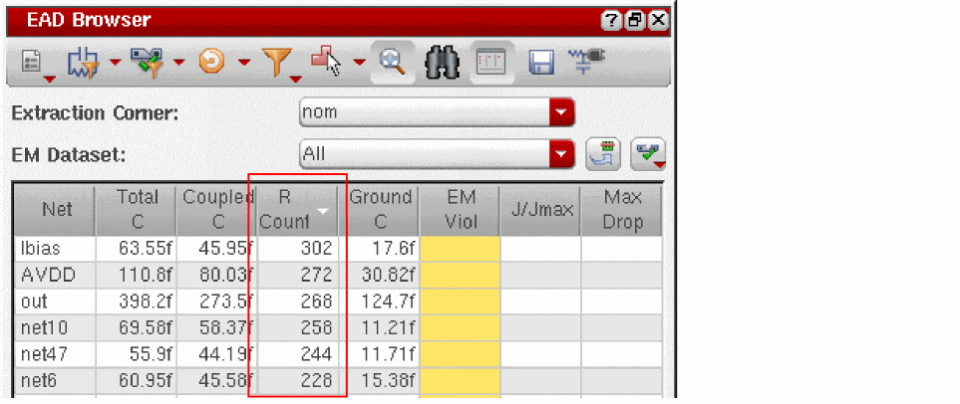Click yellow EM Viol cell in Ibias row
The image size is (960, 404).
click(x=460, y=249)
